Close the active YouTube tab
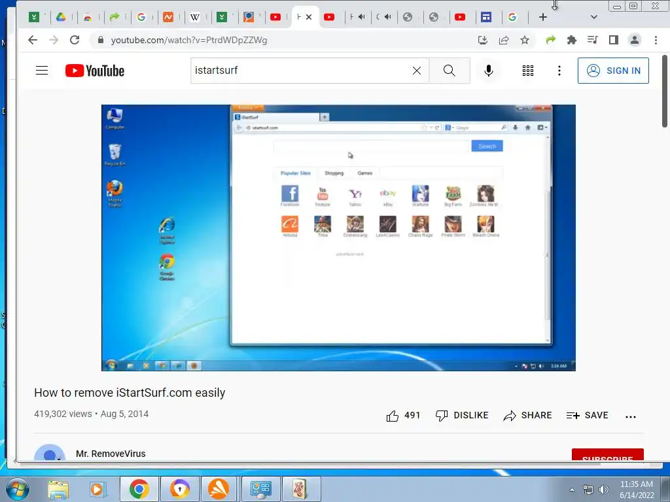This screenshot has height=502, width=670. point(309,17)
